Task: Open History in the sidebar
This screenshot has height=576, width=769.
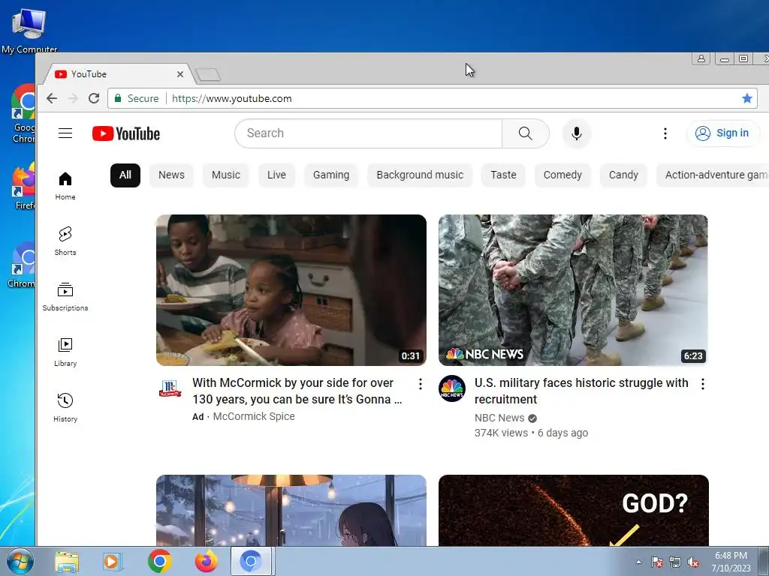Action: coord(65,408)
